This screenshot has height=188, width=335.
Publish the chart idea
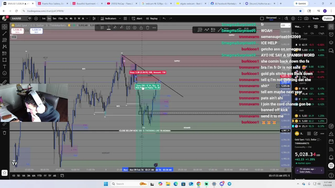click(328, 19)
